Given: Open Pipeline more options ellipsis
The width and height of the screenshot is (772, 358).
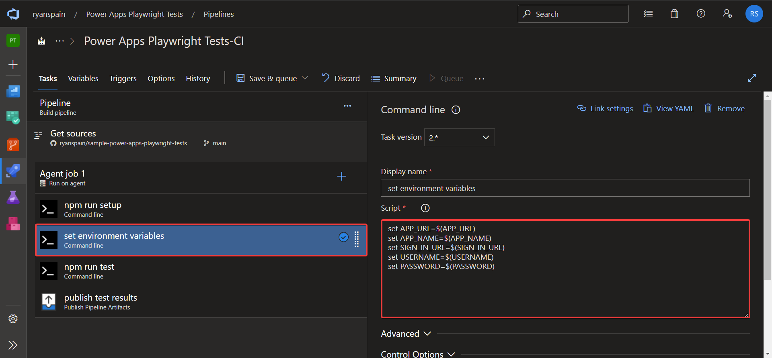Looking at the screenshot, I should click(x=347, y=106).
